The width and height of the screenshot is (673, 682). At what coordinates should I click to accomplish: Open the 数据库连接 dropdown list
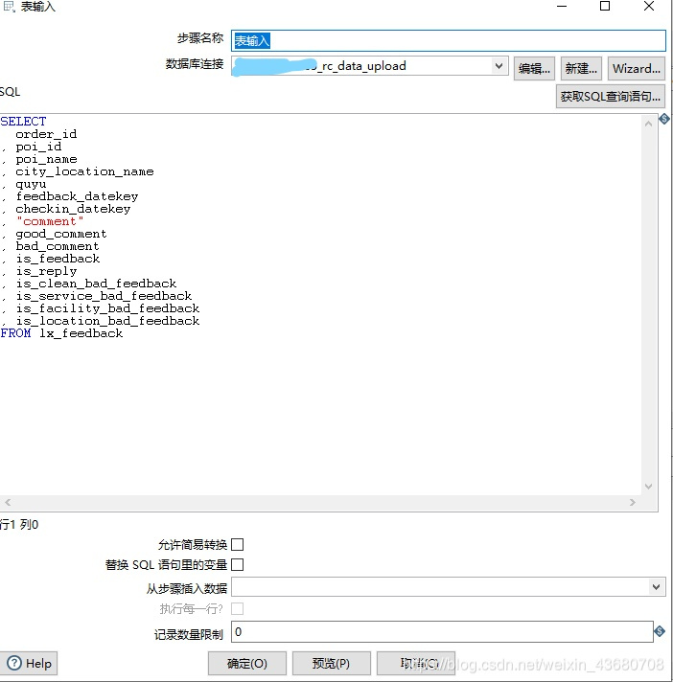pos(499,66)
